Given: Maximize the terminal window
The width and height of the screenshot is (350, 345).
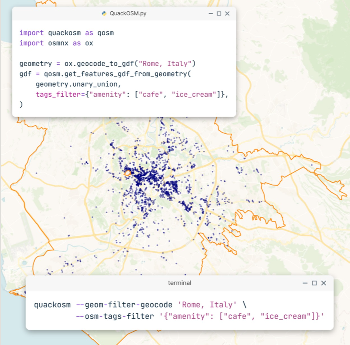Looking at the screenshot, I should coord(315,283).
